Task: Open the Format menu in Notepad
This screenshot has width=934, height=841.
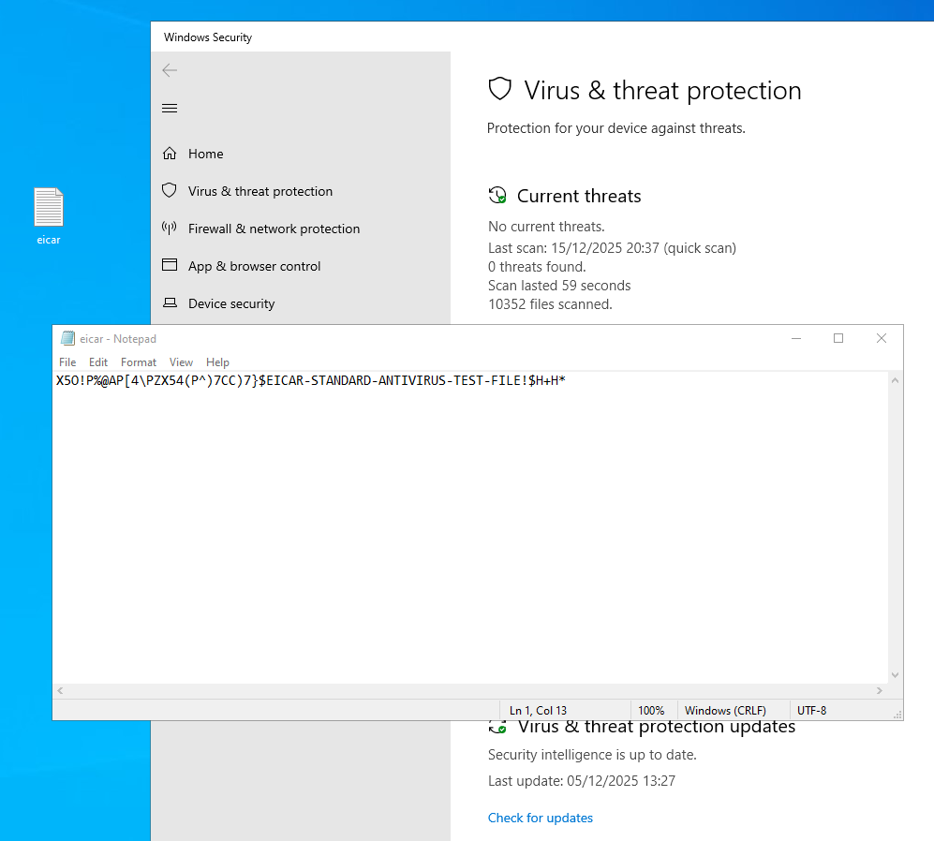Action: (x=139, y=362)
